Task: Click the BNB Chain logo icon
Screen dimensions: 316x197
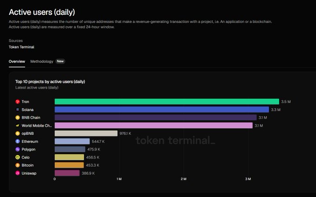Action: pos(18,118)
